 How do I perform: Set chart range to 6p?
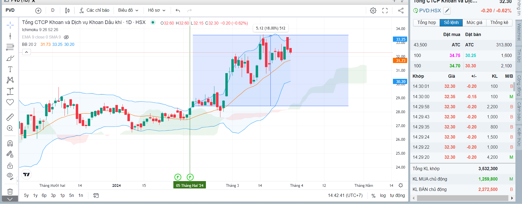pos(44,196)
